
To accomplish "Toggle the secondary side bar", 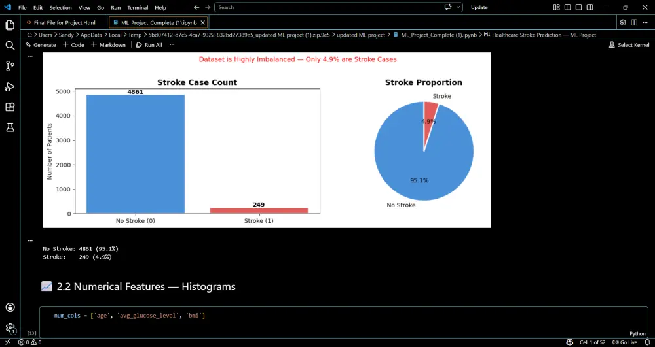I will tap(589, 7).
